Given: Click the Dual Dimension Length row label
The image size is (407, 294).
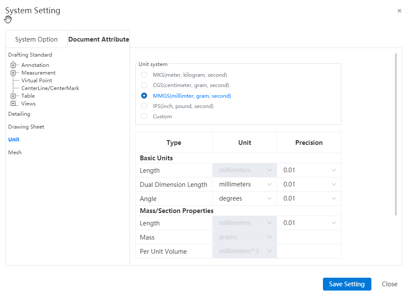Looking at the screenshot, I should click(173, 184).
